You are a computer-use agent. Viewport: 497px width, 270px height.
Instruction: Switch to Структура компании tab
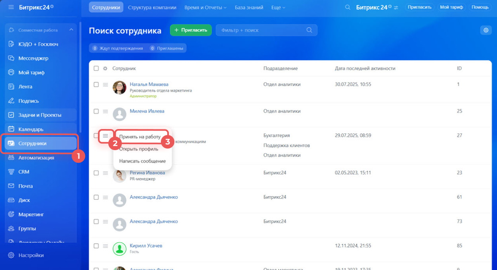(x=152, y=7)
